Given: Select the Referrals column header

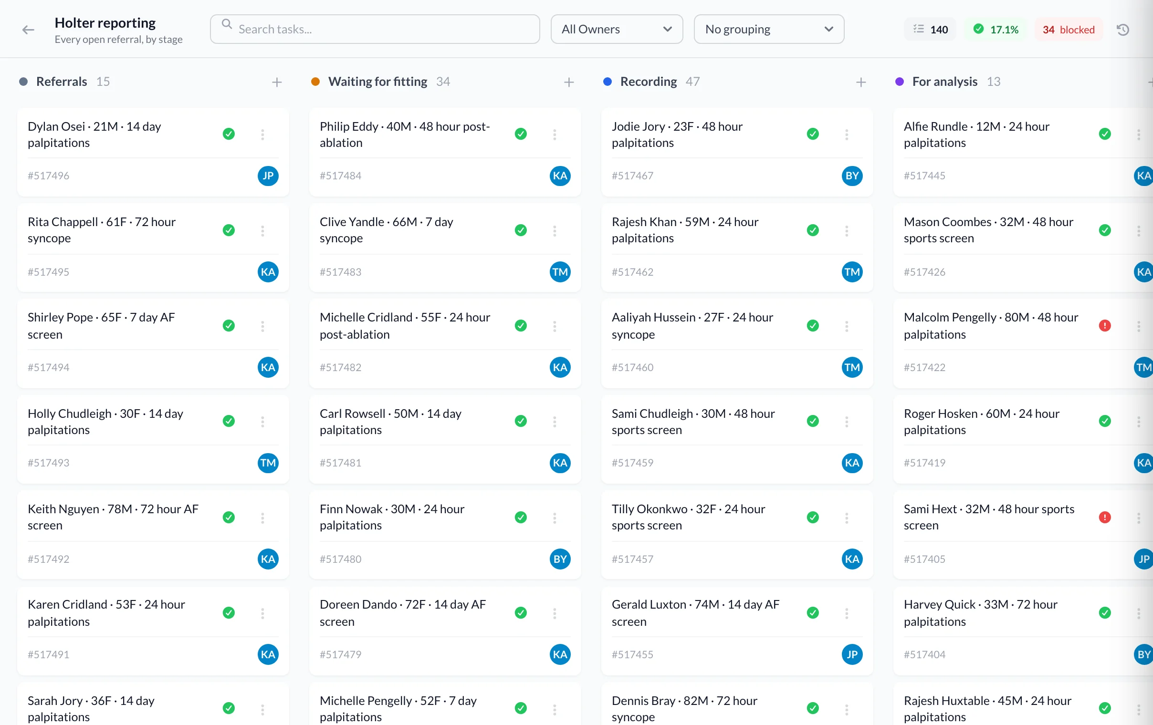Looking at the screenshot, I should point(62,82).
